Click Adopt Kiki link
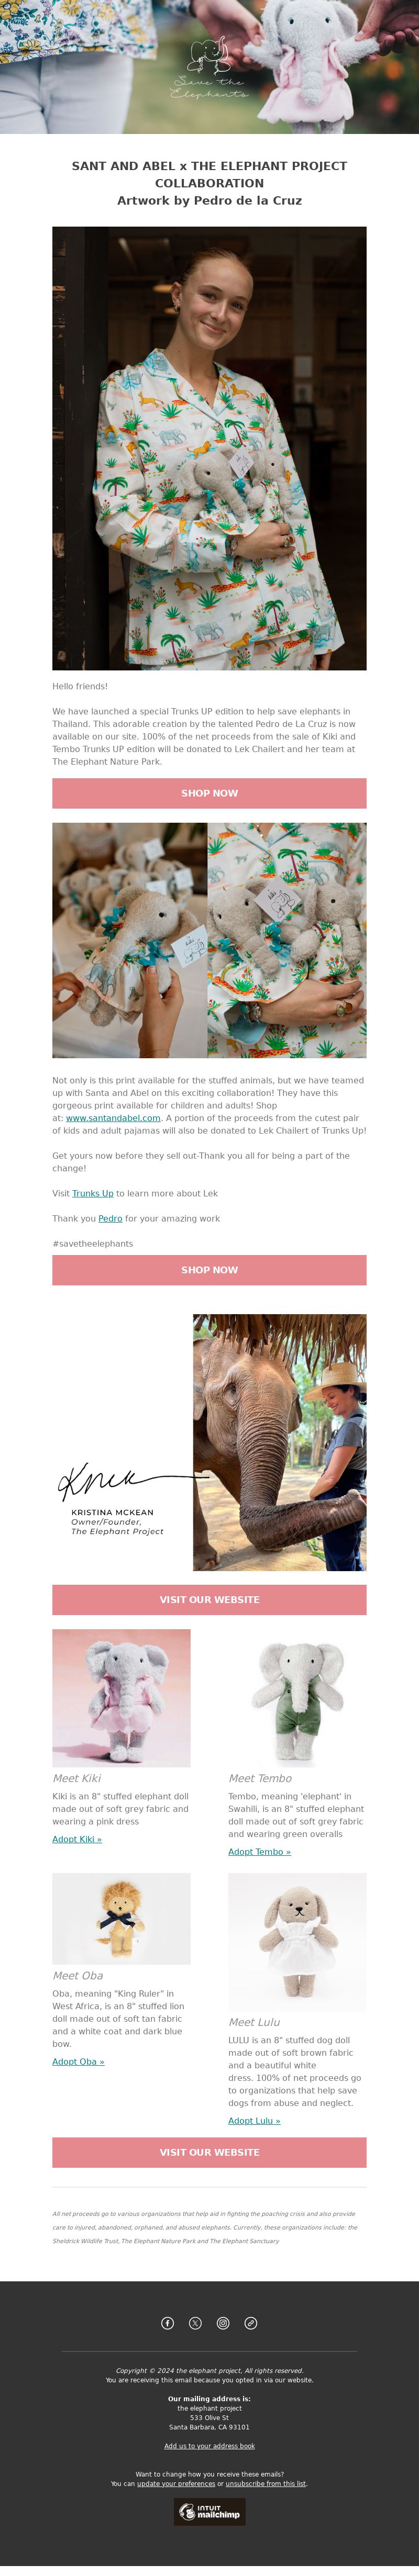419x2576 pixels. pos(77,1838)
